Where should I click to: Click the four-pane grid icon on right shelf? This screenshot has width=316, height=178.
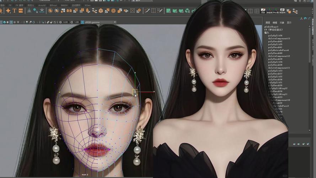[x=257, y=11]
